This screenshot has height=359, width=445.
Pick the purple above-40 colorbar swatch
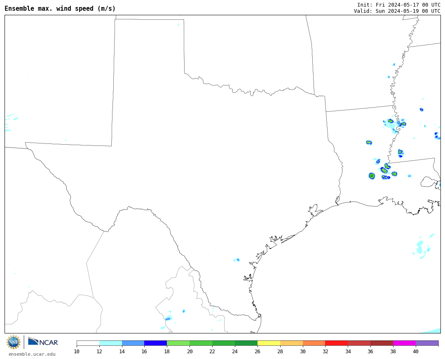coord(427,343)
